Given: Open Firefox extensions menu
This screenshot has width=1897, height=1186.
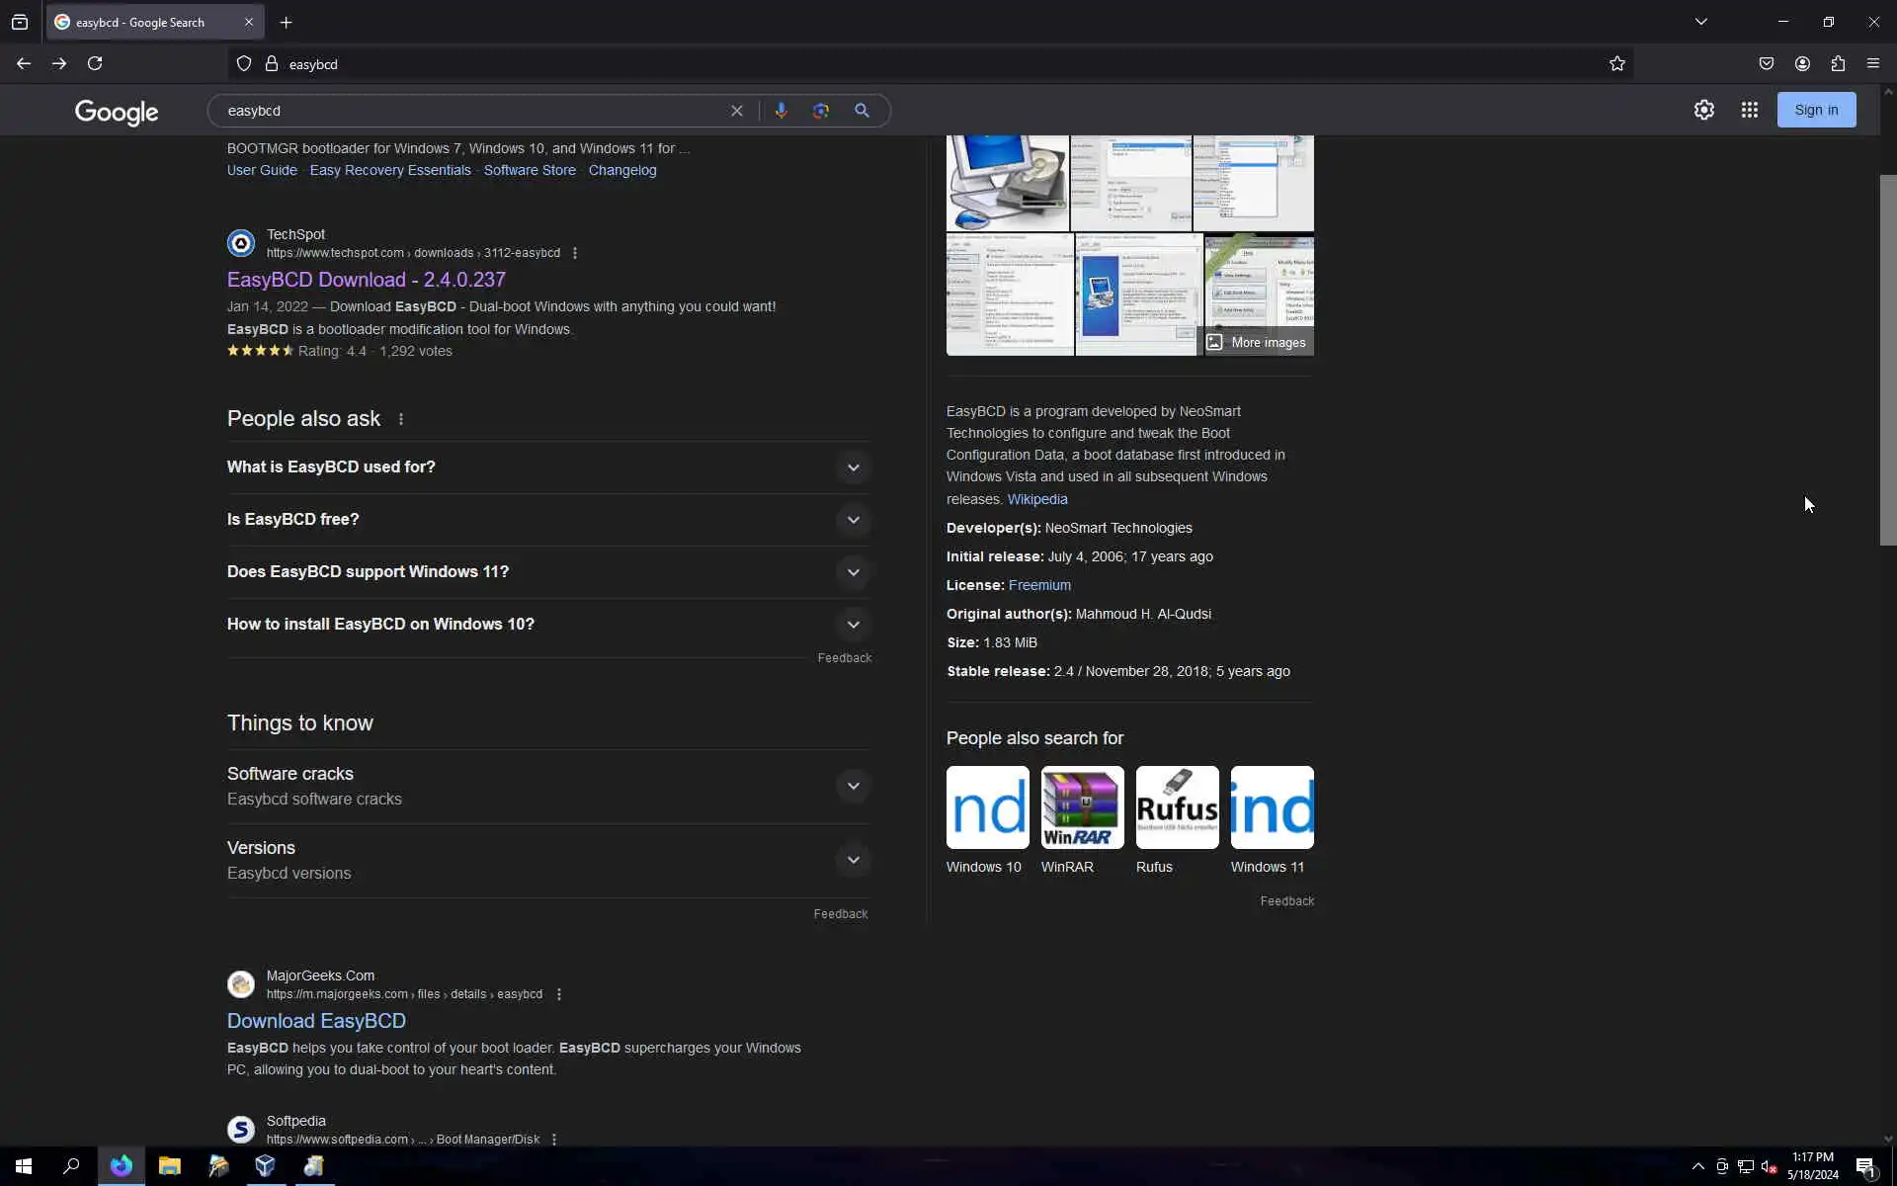Looking at the screenshot, I should click(1838, 64).
